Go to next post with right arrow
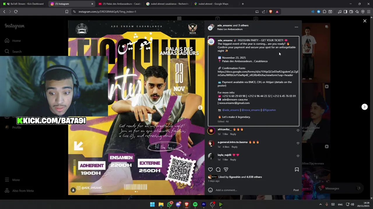373x209 pixels. click(x=365, y=107)
